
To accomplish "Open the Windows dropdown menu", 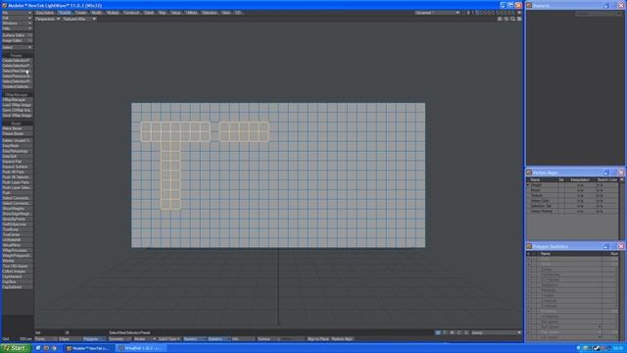I will [x=17, y=24].
